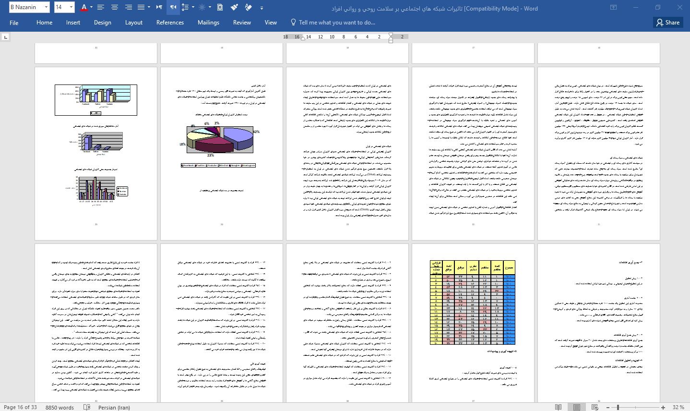Image resolution: width=690 pixels, height=411 pixels.
Task: Click the 8850 words count
Action: pyautogui.click(x=59, y=407)
